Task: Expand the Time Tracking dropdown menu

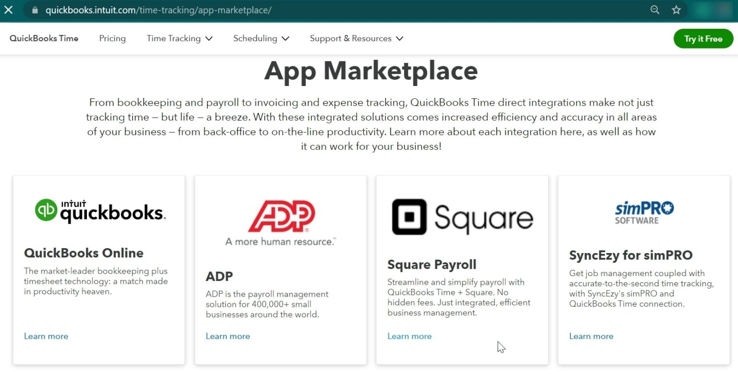Action: coord(180,38)
